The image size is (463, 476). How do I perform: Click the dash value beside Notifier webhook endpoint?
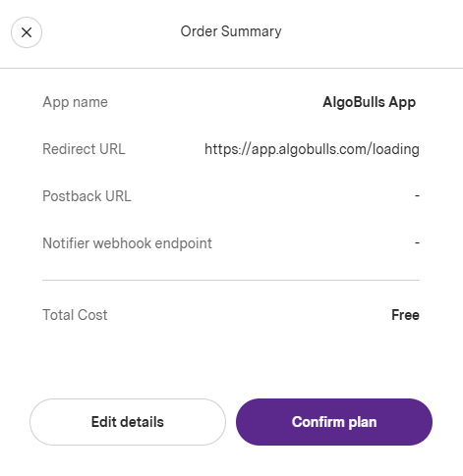click(x=417, y=243)
